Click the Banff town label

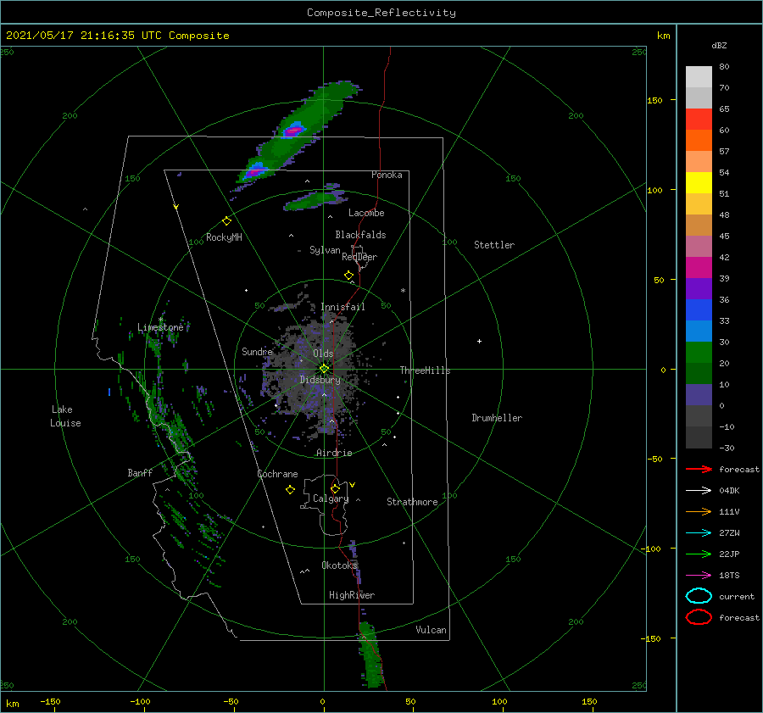click(x=140, y=472)
